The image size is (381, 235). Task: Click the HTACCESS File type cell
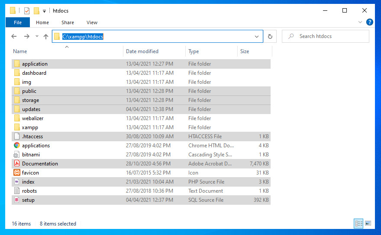(205, 137)
